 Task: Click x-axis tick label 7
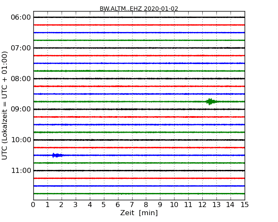(x=132, y=205)
